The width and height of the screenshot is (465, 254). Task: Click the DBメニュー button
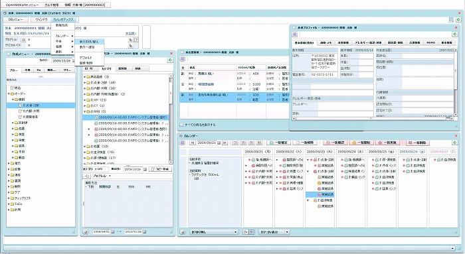pyautogui.click(x=16, y=19)
